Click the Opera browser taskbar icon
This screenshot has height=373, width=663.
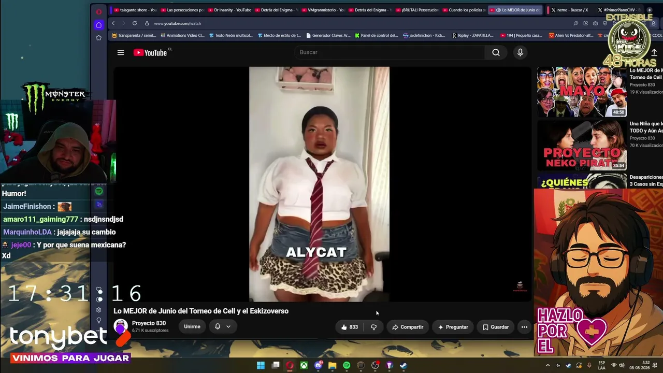(290, 365)
